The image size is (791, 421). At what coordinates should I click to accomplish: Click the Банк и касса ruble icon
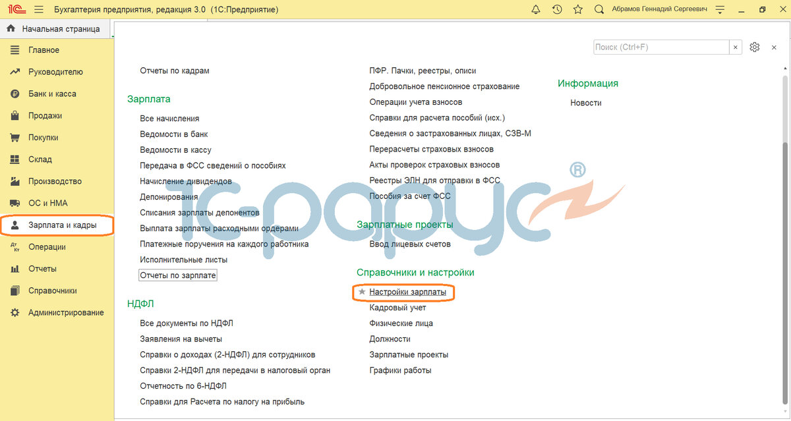(x=15, y=94)
